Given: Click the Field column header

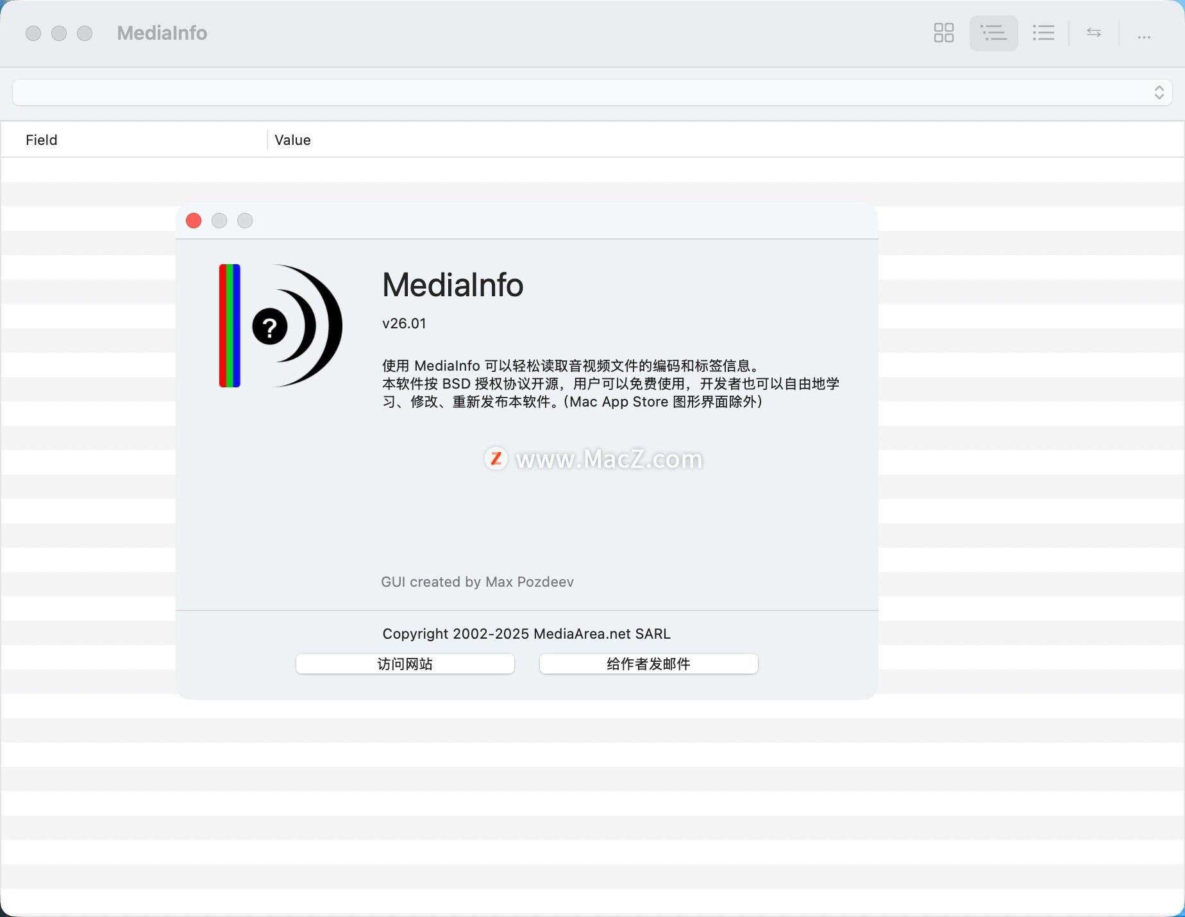Looking at the screenshot, I should [x=42, y=140].
